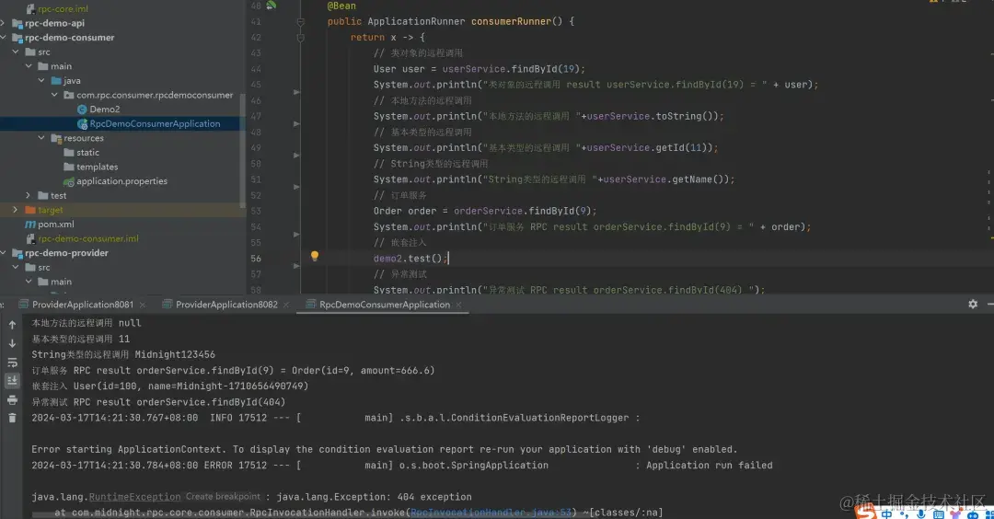Expand the rpc-demo-api module
Image resolution: width=994 pixels, height=519 pixels.
3,23
